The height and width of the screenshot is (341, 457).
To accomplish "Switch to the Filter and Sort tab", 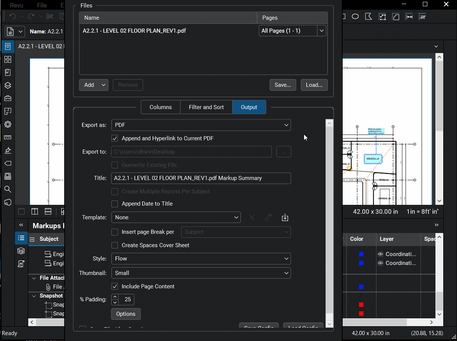I will (206, 107).
